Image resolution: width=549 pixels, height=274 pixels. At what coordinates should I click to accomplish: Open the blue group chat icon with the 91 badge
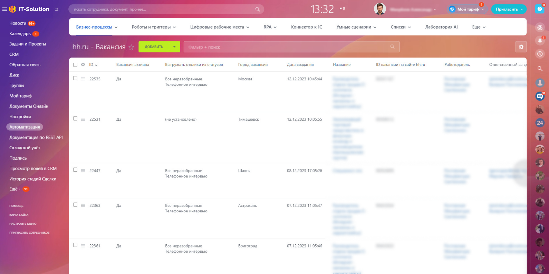pyautogui.click(x=540, y=96)
